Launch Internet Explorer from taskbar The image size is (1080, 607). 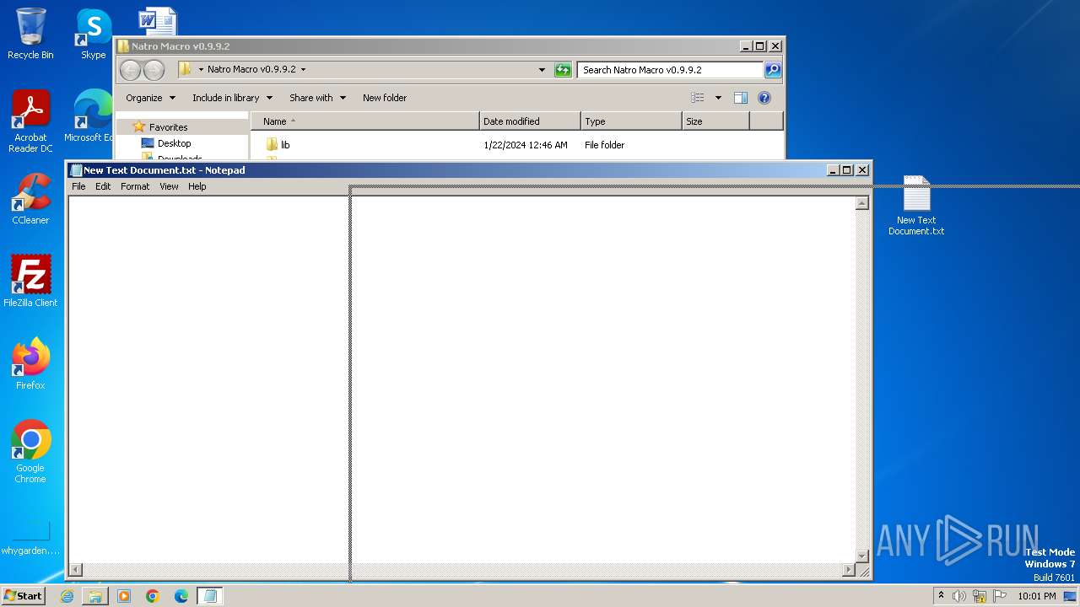coord(67,596)
